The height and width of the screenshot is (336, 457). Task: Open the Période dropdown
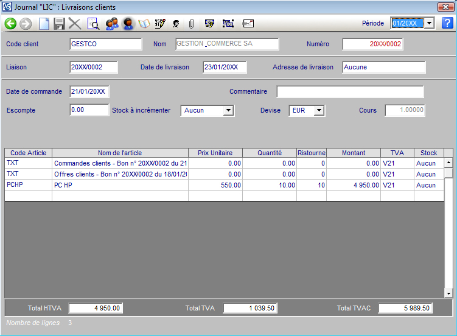[x=429, y=23]
